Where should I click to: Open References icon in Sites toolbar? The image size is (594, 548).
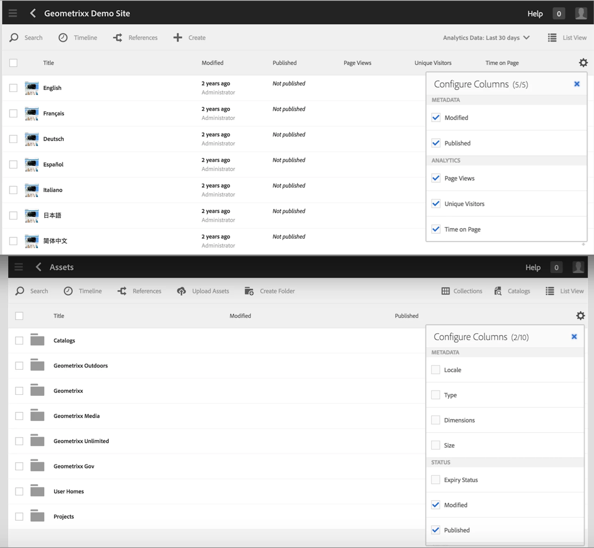click(x=118, y=38)
